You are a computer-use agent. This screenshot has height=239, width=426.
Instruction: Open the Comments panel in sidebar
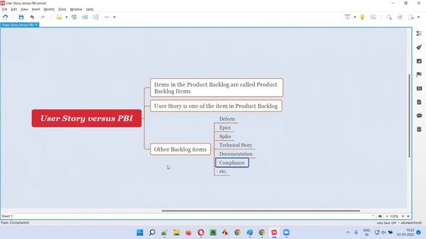click(419, 116)
